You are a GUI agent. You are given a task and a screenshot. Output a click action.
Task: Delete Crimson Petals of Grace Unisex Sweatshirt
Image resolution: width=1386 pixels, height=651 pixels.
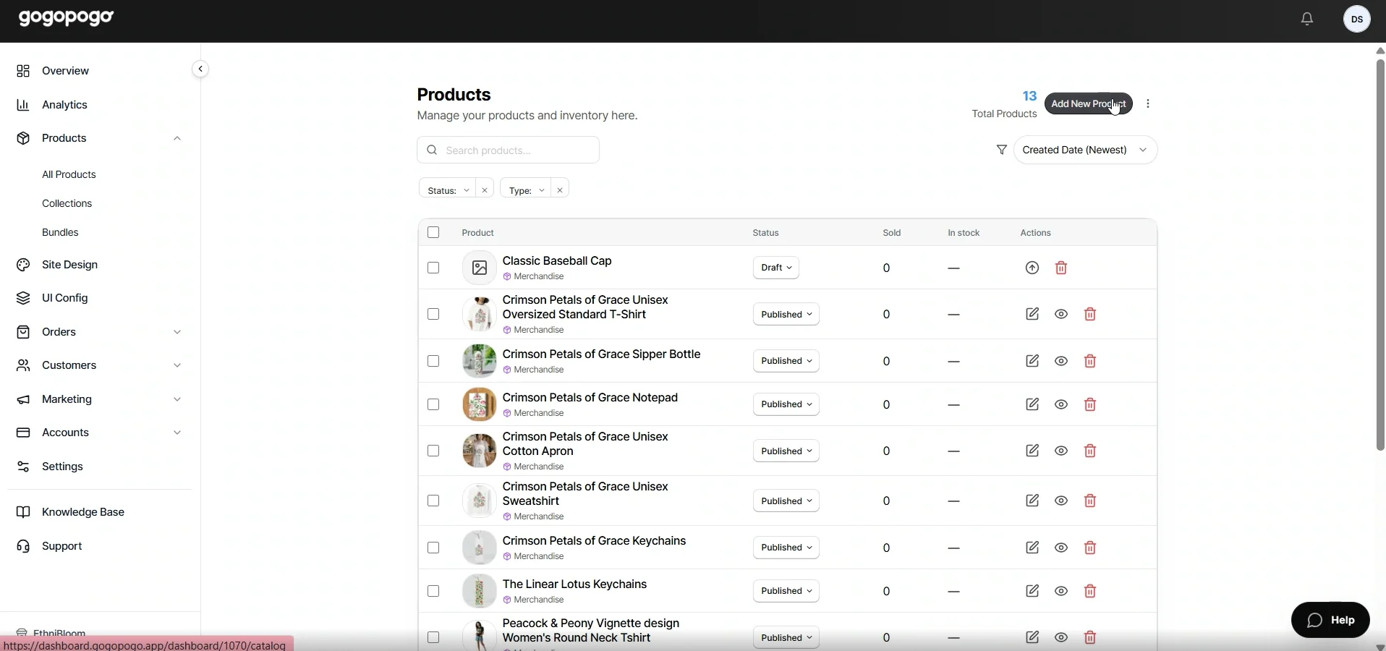pyautogui.click(x=1090, y=501)
